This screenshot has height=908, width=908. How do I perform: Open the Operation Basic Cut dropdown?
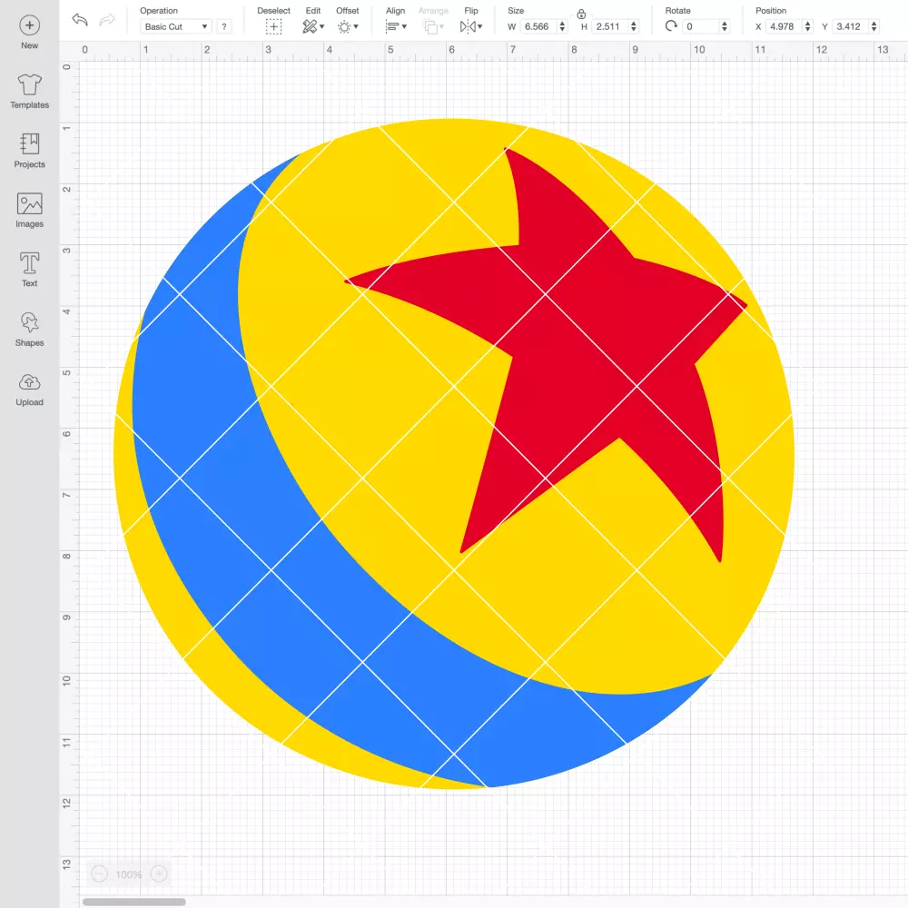(x=176, y=26)
